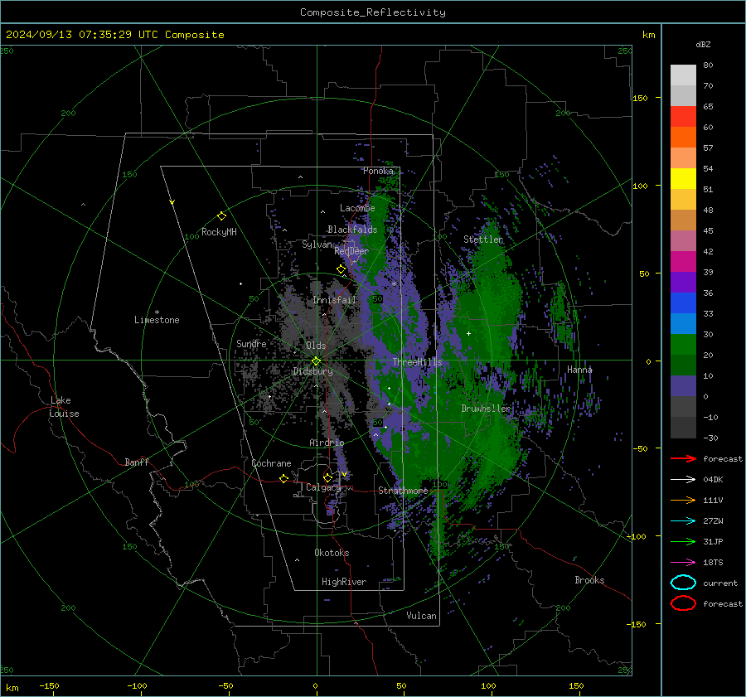Viewport: 746px width, 697px height.
Task: Click the Sylvan label on map
Action: coord(317,244)
